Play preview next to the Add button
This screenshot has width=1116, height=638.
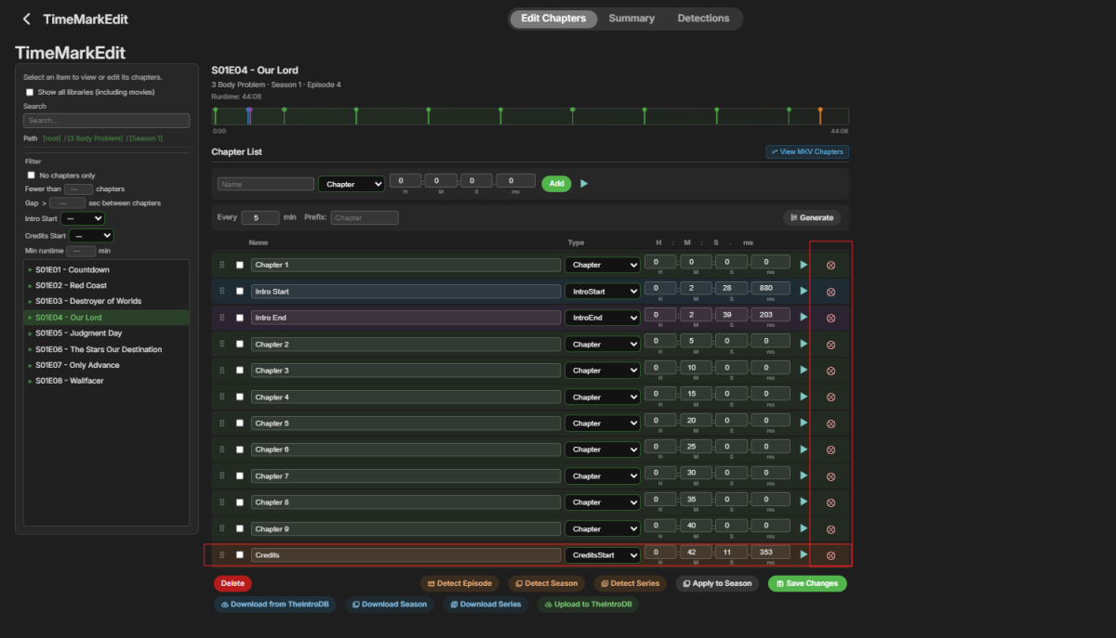(584, 184)
